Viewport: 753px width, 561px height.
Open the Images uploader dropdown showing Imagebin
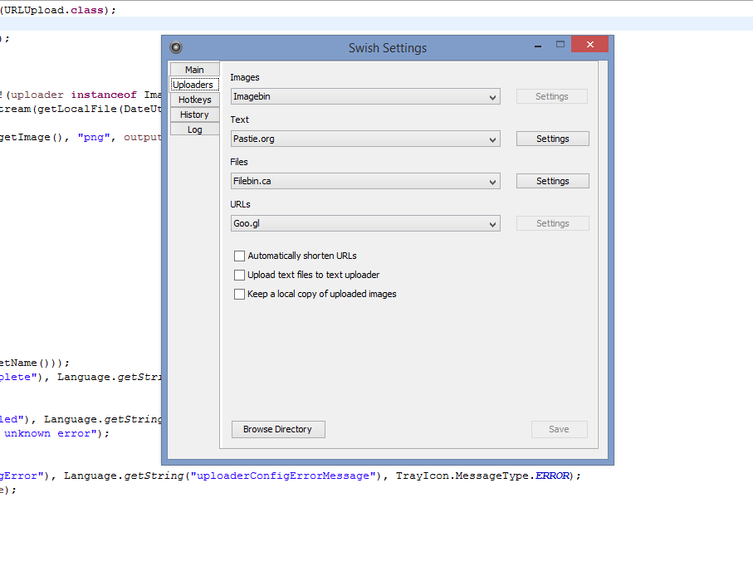(x=365, y=96)
